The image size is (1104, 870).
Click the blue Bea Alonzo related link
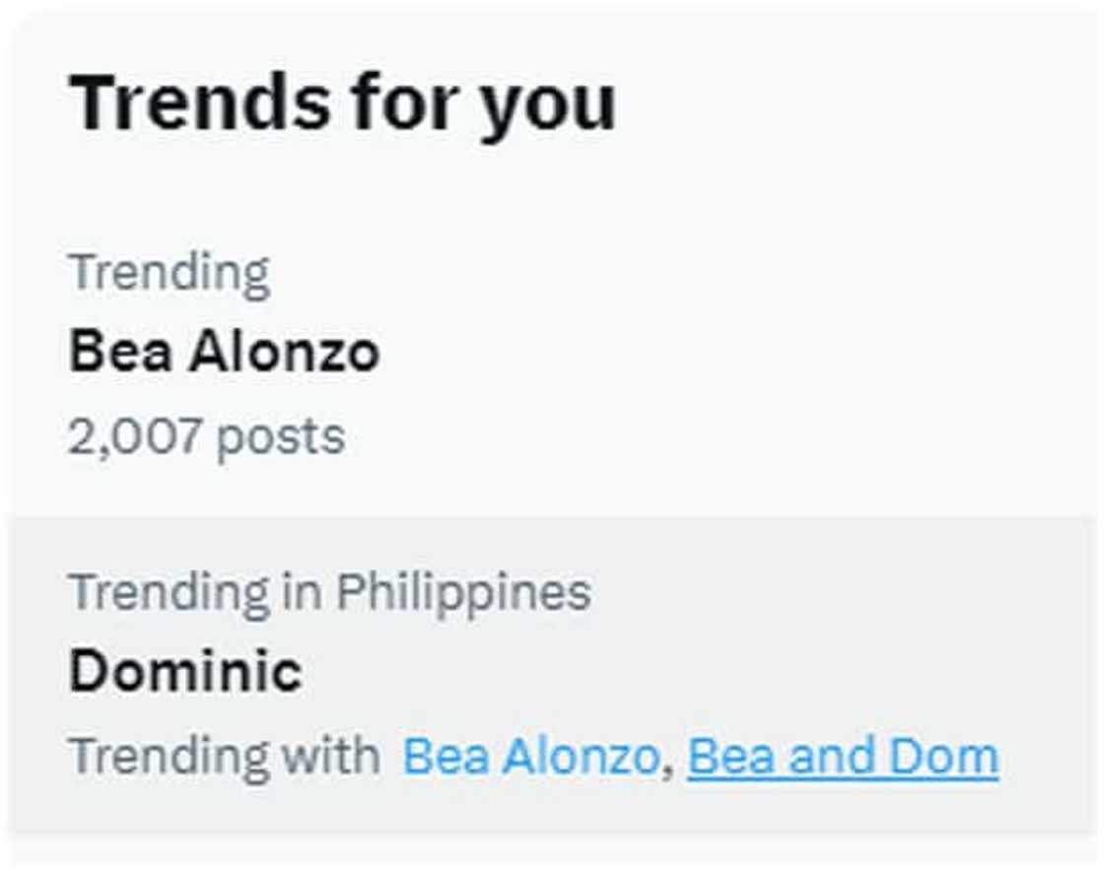[x=530, y=757]
